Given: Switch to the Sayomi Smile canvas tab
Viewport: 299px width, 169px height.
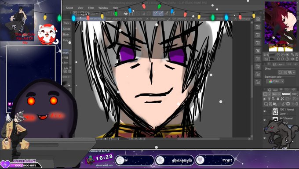Looking at the screenshot, I should 135,19.
